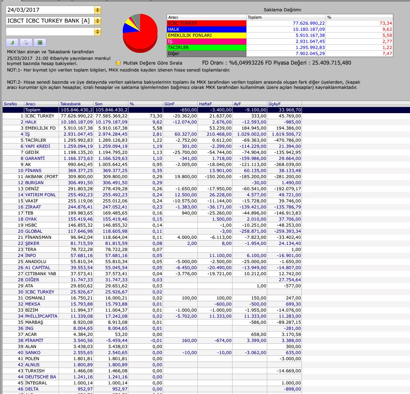Click the table cell '2.974.284,45'
410x394 pixels.
tap(113, 134)
